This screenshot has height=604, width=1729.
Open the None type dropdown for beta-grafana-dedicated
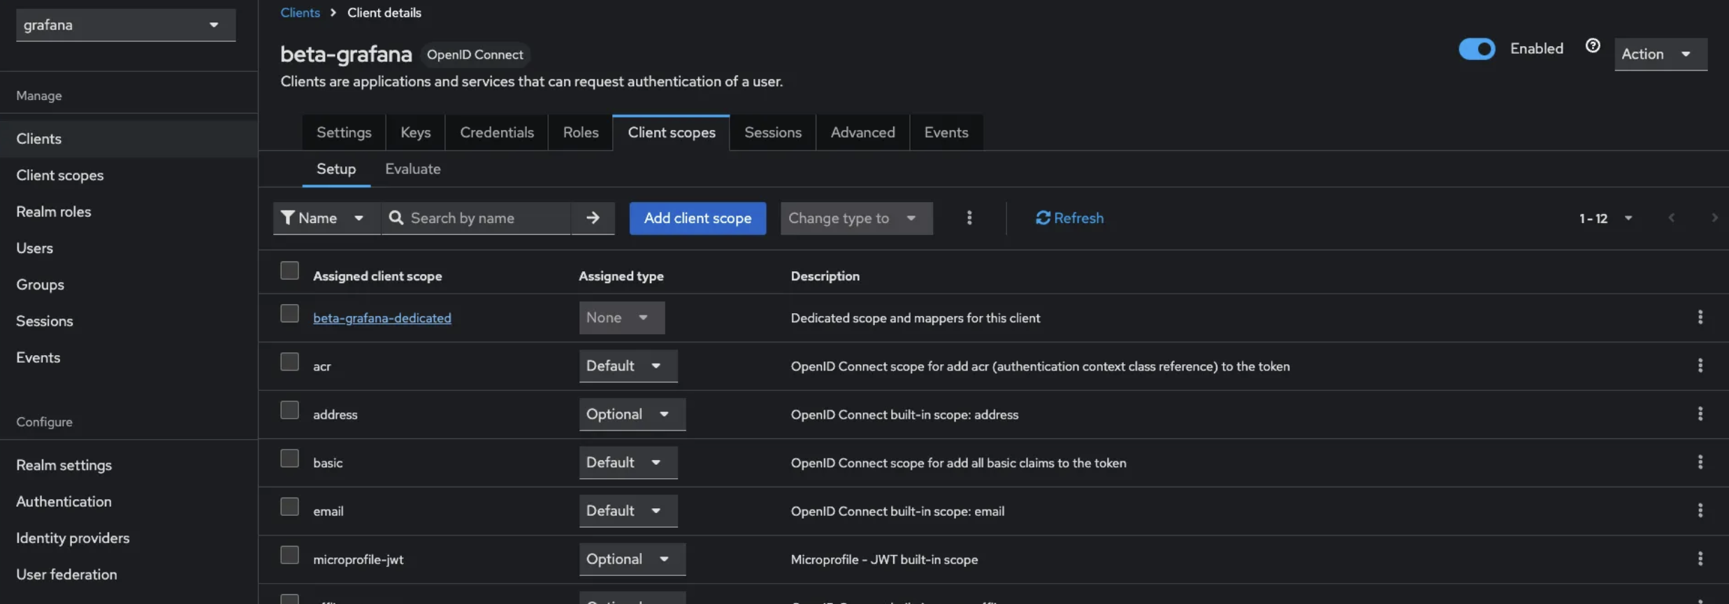(622, 317)
